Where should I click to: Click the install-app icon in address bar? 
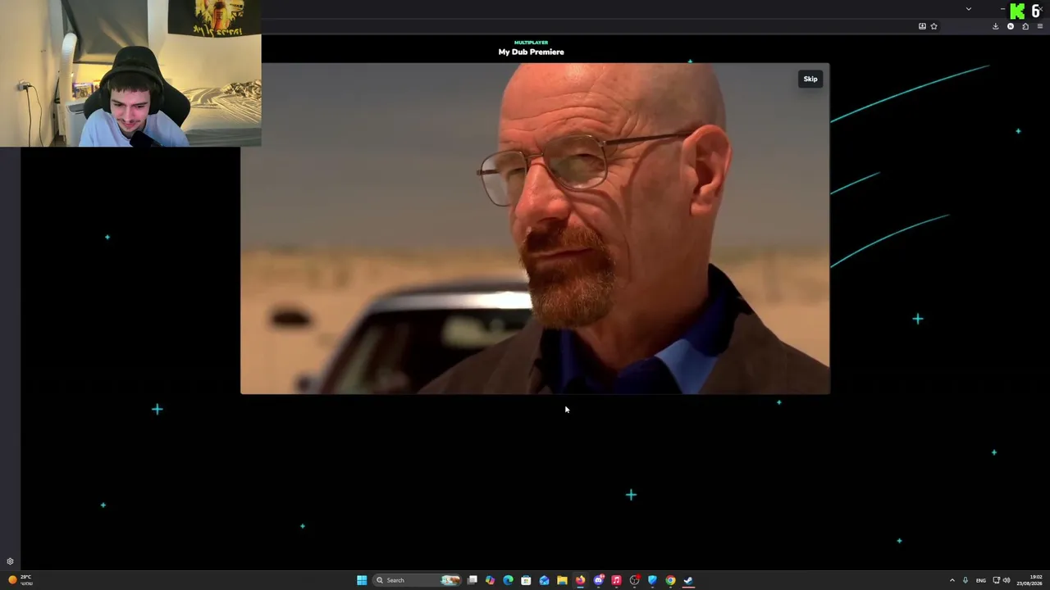[x=922, y=26]
